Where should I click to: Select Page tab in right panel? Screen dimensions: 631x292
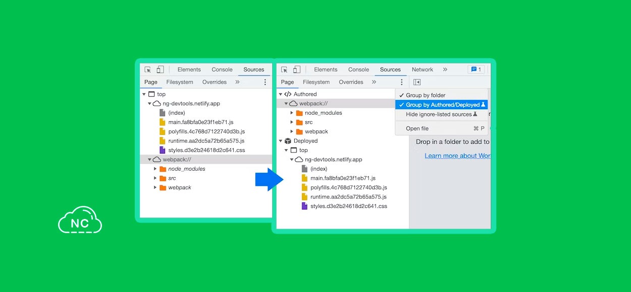[x=288, y=82]
